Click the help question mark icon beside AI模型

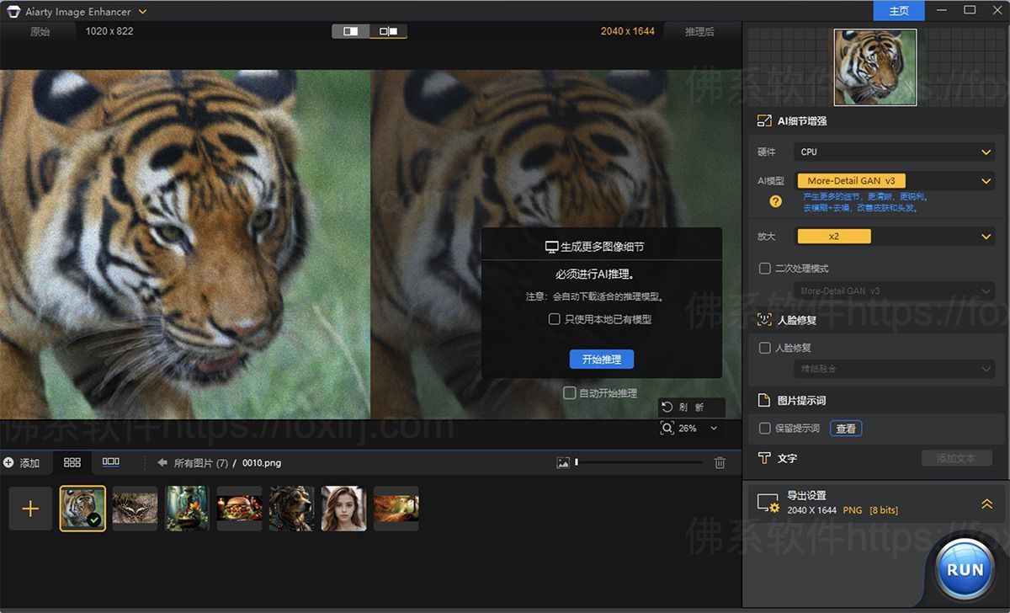point(775,200)
